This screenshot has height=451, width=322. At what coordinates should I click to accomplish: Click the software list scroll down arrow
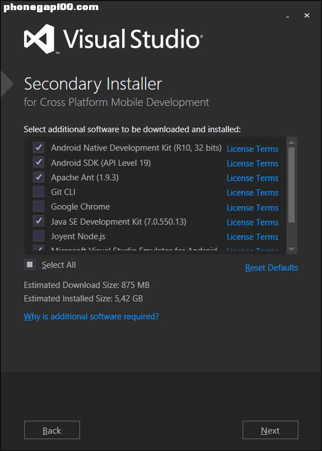coord(291,249)
